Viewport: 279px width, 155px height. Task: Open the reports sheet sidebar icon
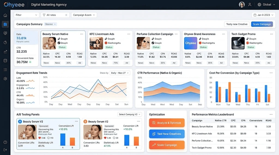[x=5, y=60]
